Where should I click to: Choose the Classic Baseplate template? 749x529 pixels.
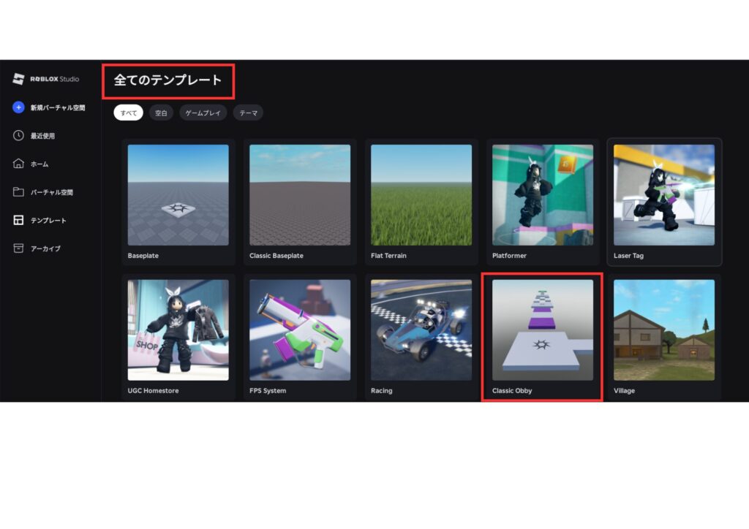tap(299, 195)
